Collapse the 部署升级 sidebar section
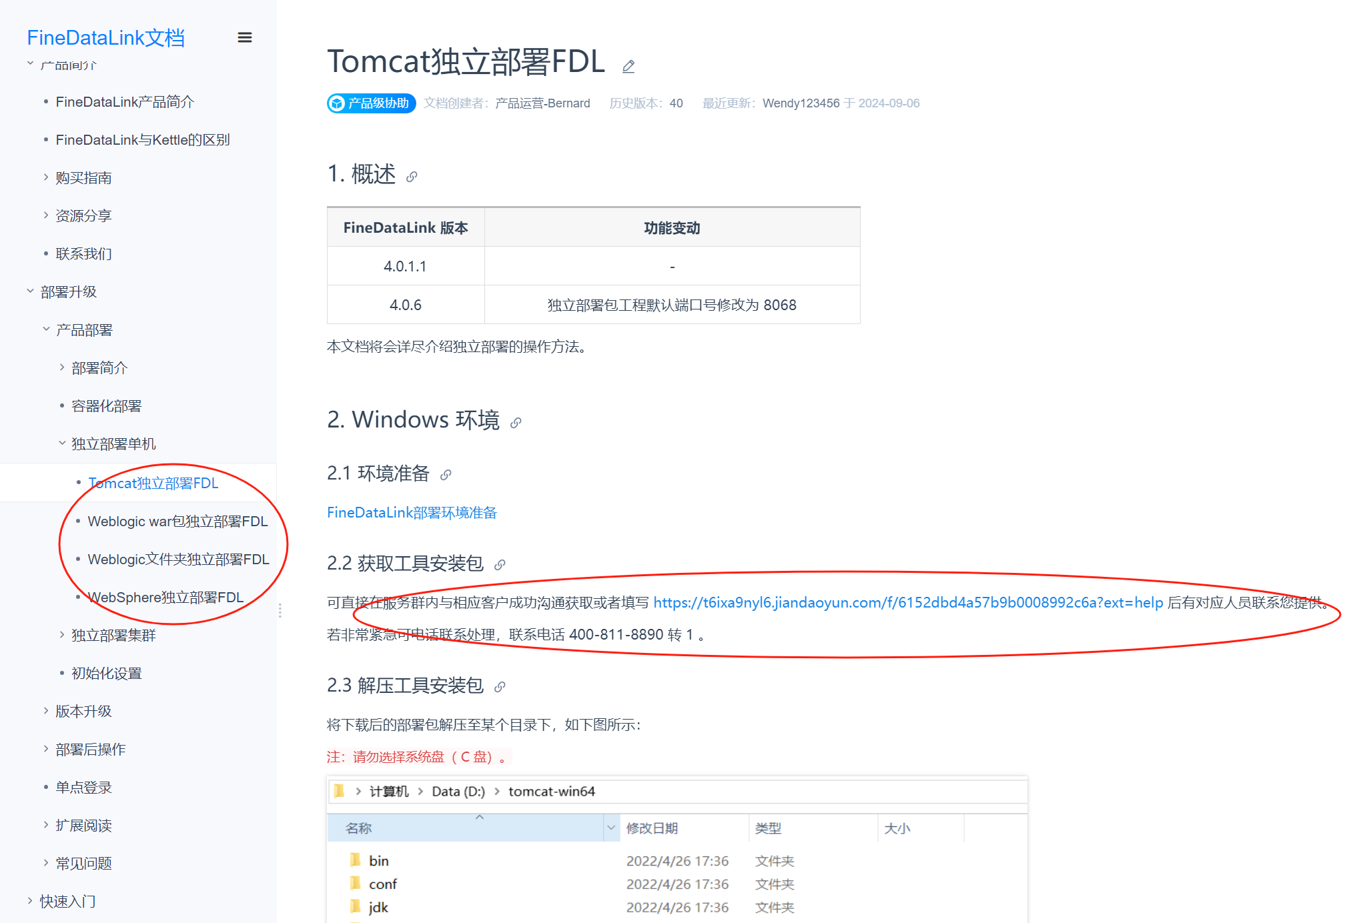1347x923 pixels. tap(68, 292)
